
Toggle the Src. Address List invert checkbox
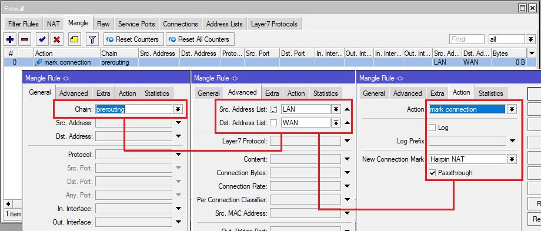click(273, 109)
